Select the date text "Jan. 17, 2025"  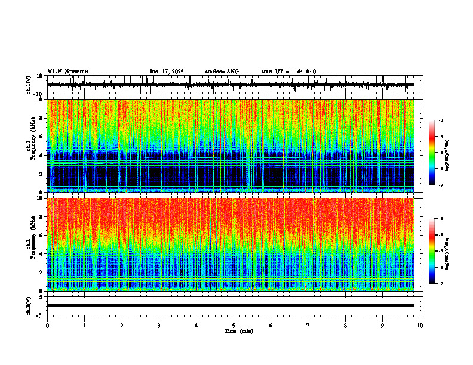pyautogui.click(x=167, y=72)
